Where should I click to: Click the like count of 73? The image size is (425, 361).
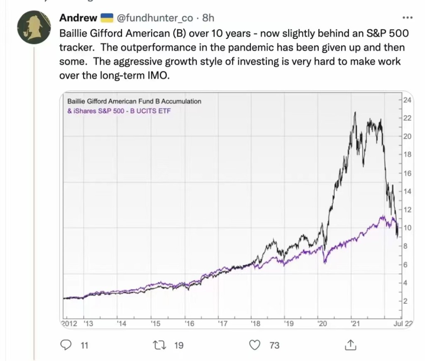(x=274, y=345)
